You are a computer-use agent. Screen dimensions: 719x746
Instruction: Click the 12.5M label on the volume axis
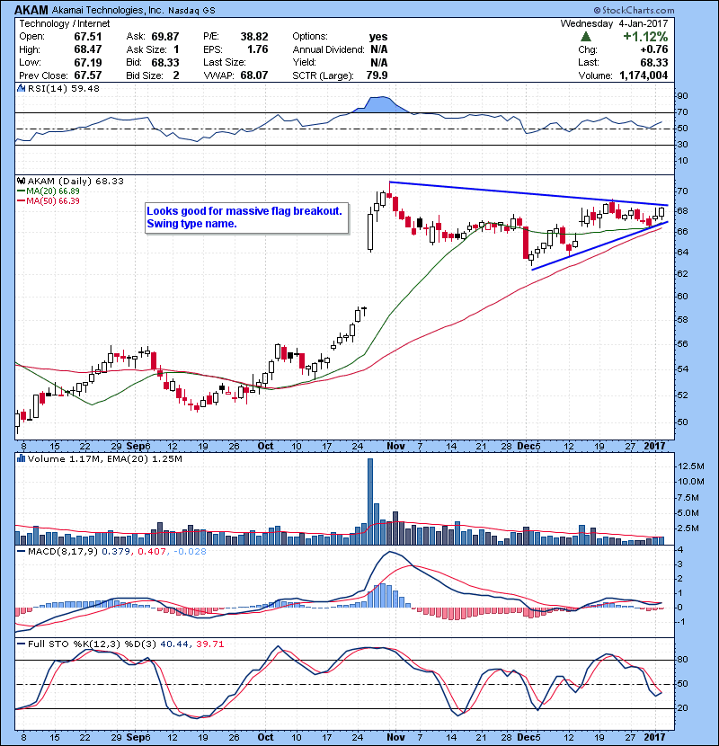click(690, 466)
